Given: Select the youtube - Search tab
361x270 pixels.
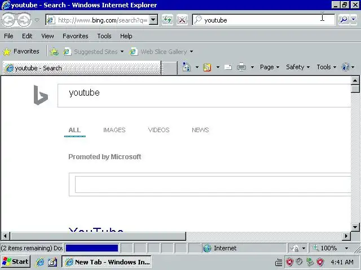Looking at the screenshot, I should click(x=82, y=68).
